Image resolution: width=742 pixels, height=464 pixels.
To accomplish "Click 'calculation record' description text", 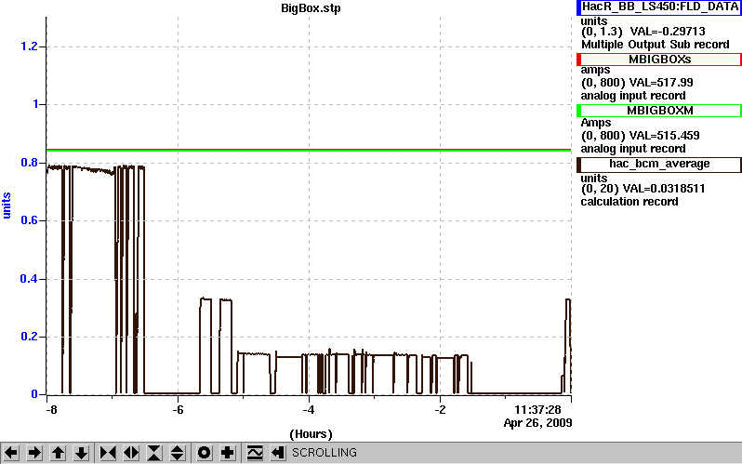I will pyautogui.click(x=629, y=202).
